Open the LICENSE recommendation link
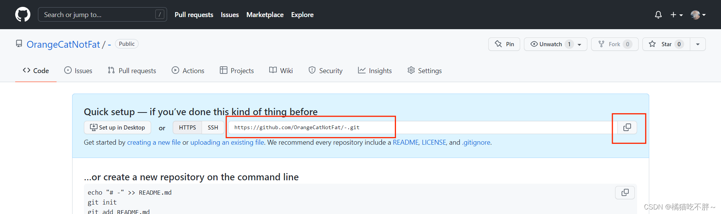 click(x=434, y=142)
